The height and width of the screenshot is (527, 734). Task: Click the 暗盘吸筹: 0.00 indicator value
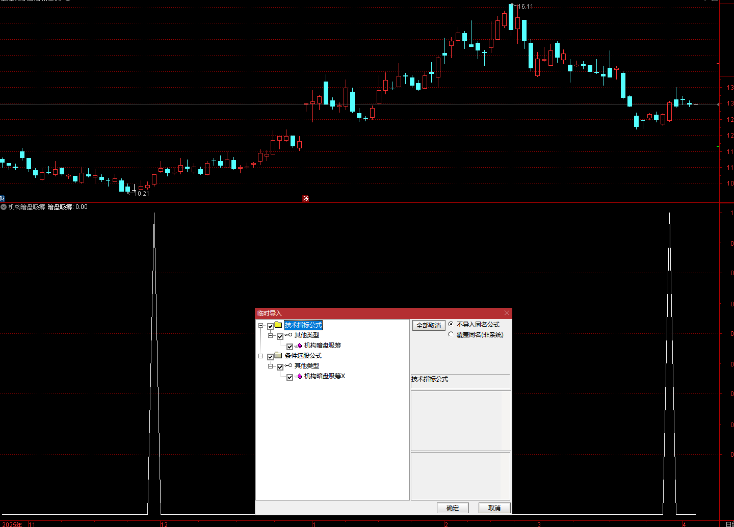68,207
